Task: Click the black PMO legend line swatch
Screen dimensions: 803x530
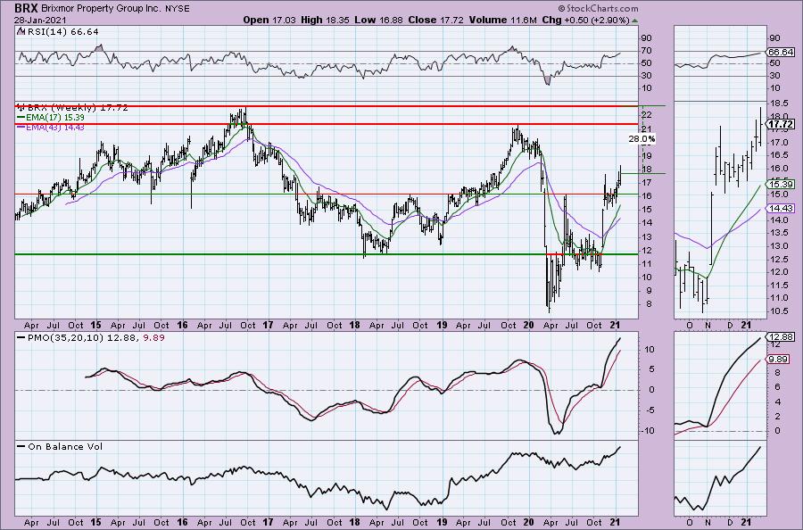Action: coord(21,338)
